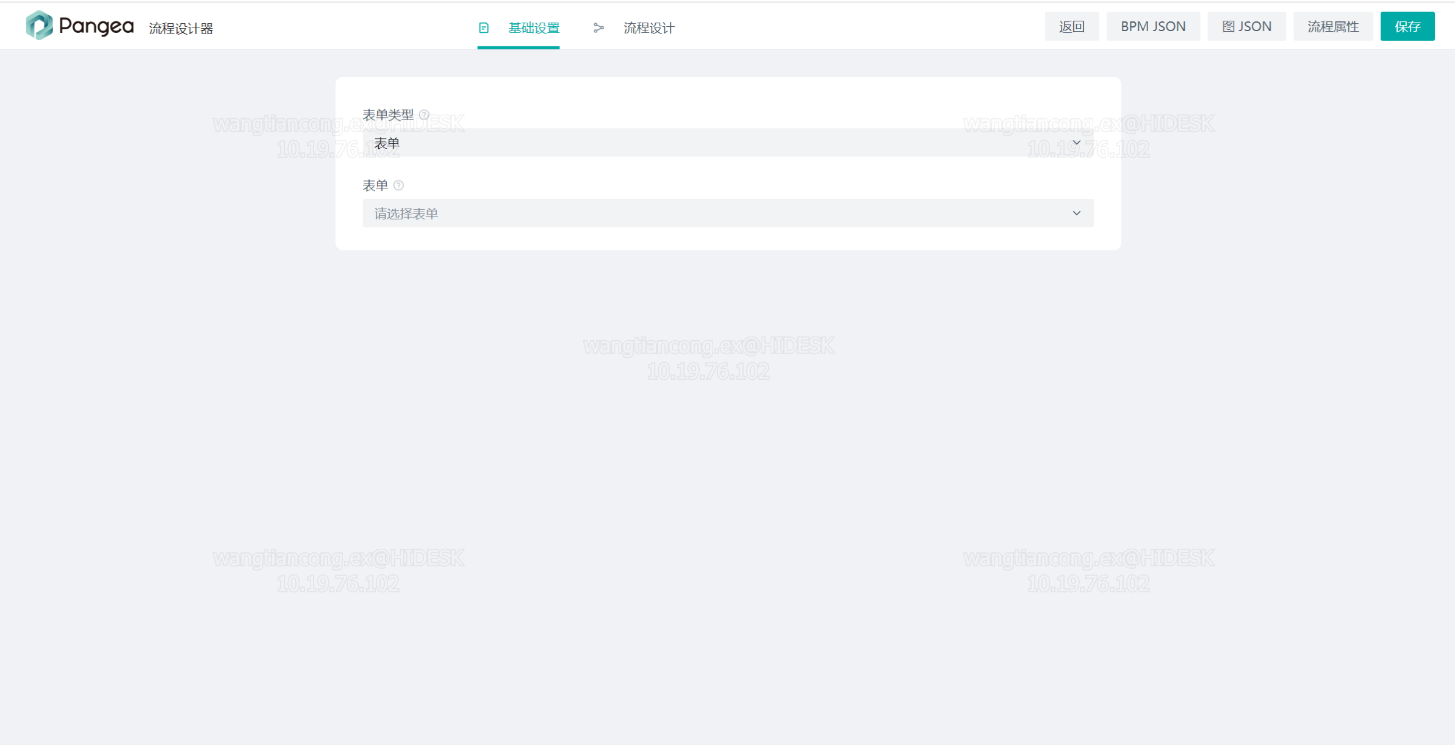The width and height of the screenshot is (1455, 745).
Task: Open the 请选择表单 dropdown
Action: tap(728, 213)
